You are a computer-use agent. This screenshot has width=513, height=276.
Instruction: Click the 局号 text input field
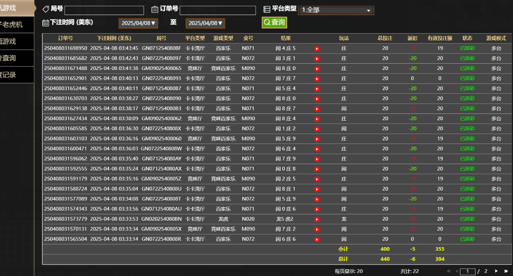[x=104, y=10]
